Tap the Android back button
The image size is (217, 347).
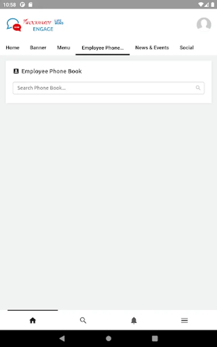[62, 339]
